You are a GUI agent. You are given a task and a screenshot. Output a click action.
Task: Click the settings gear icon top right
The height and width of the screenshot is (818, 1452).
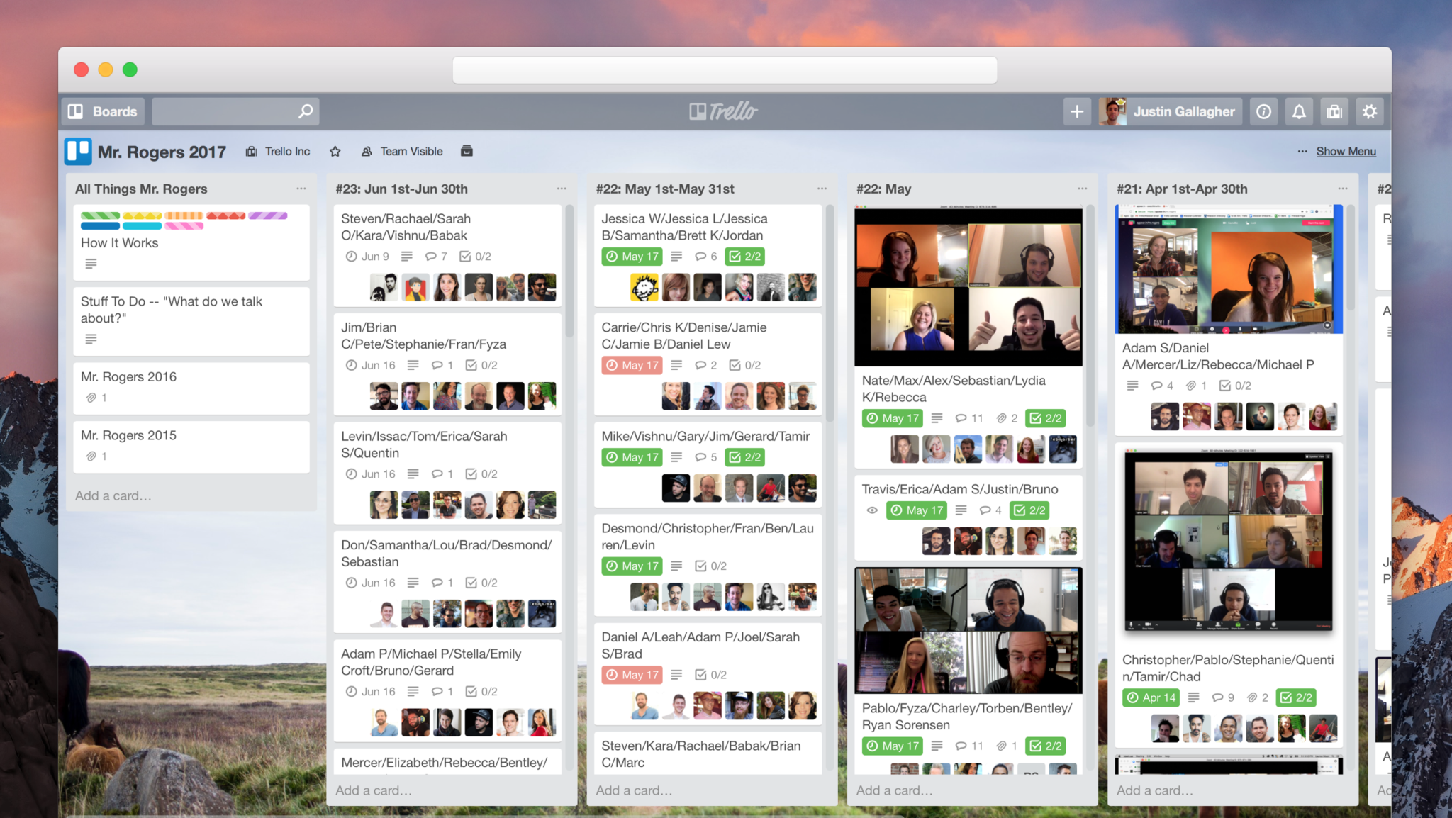pyautogui.click(x=1369, y=110)
